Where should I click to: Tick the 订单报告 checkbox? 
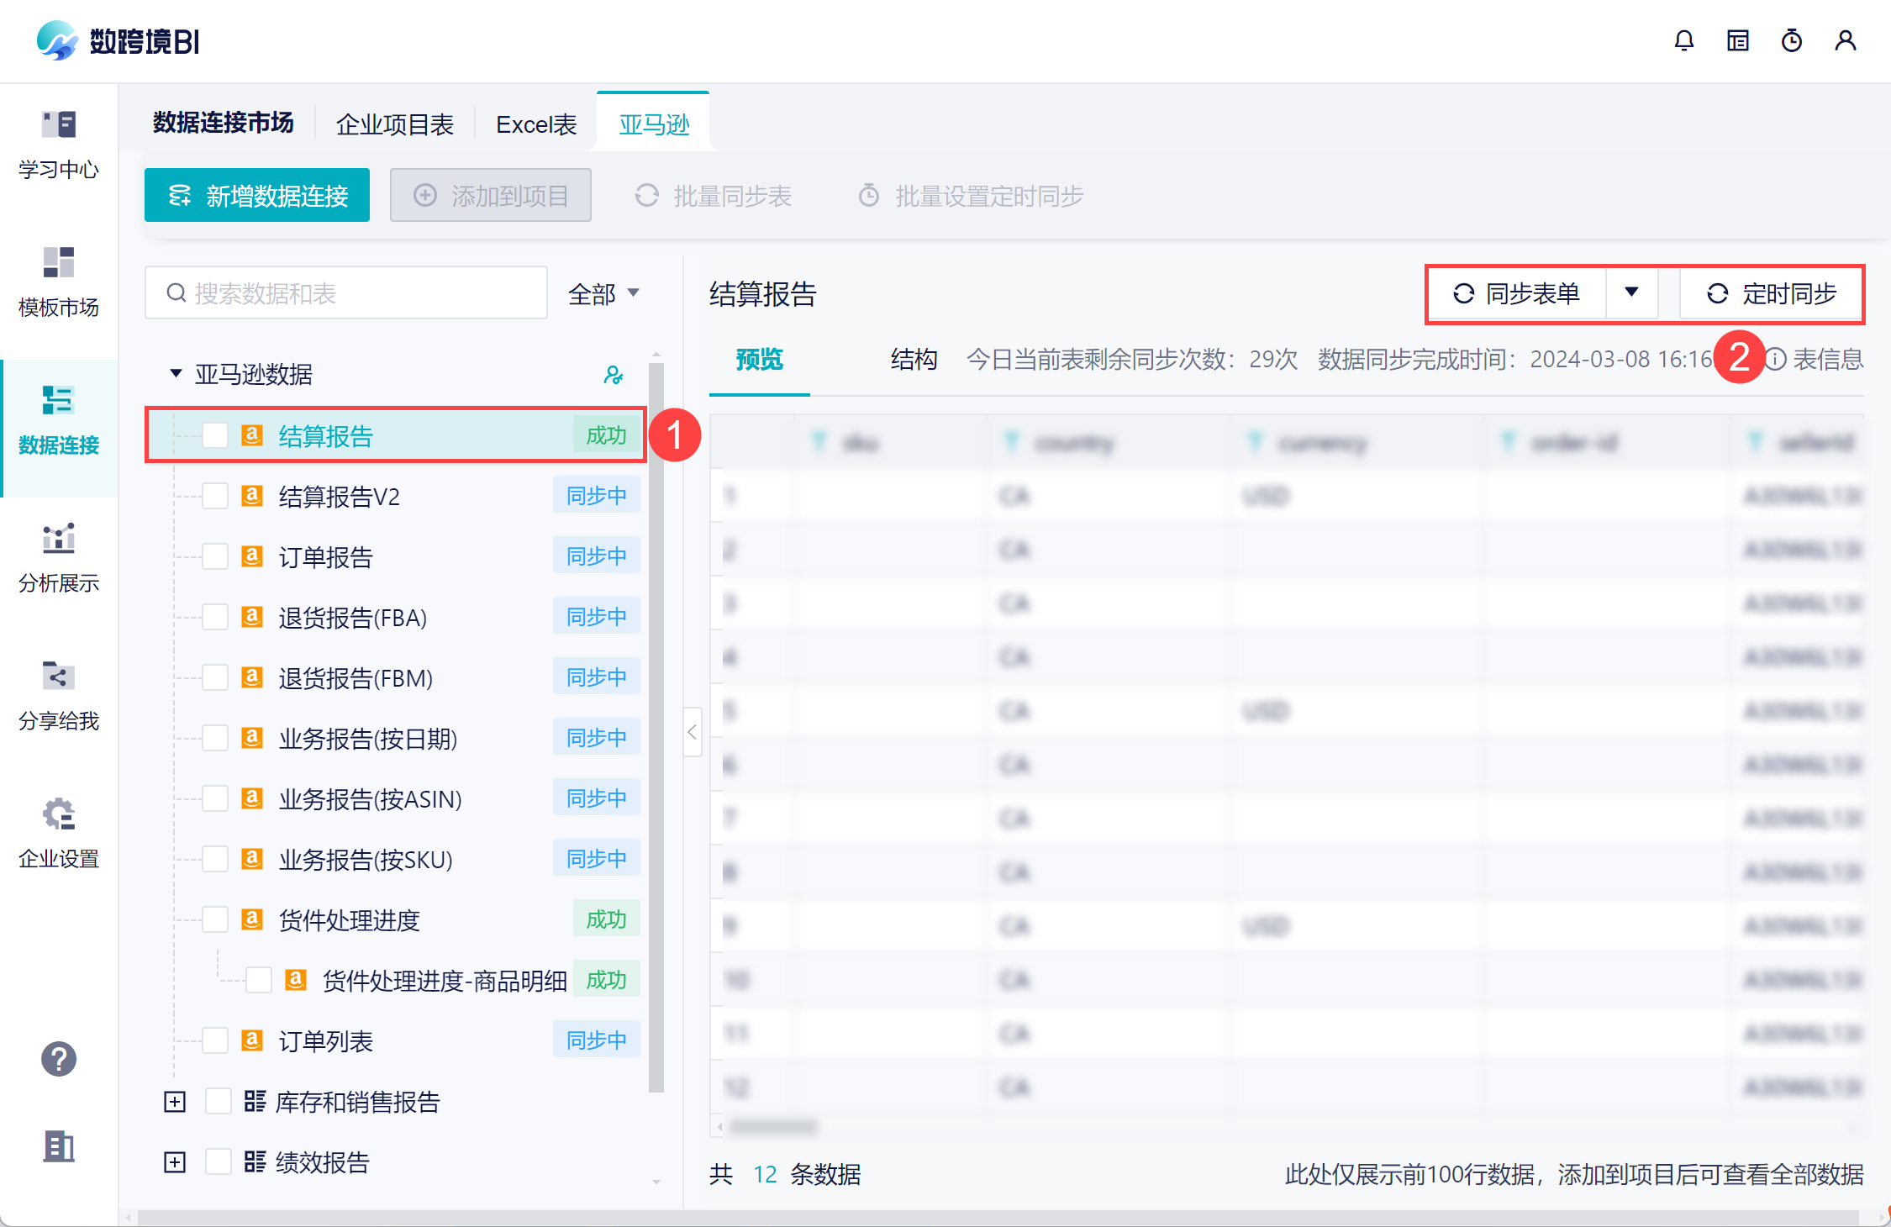(x=215, y=557)
